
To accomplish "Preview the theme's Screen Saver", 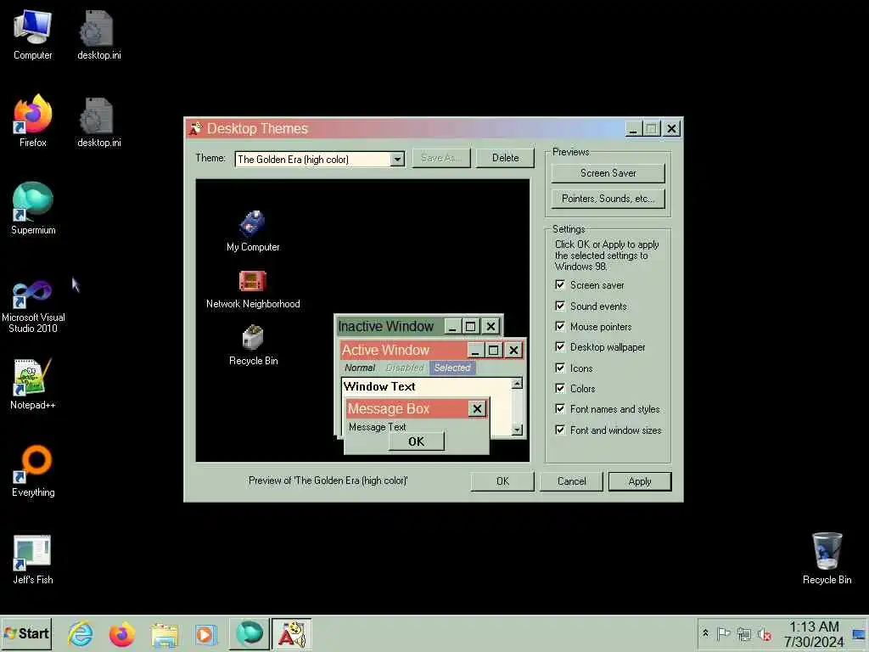I will tap(608, 173).
